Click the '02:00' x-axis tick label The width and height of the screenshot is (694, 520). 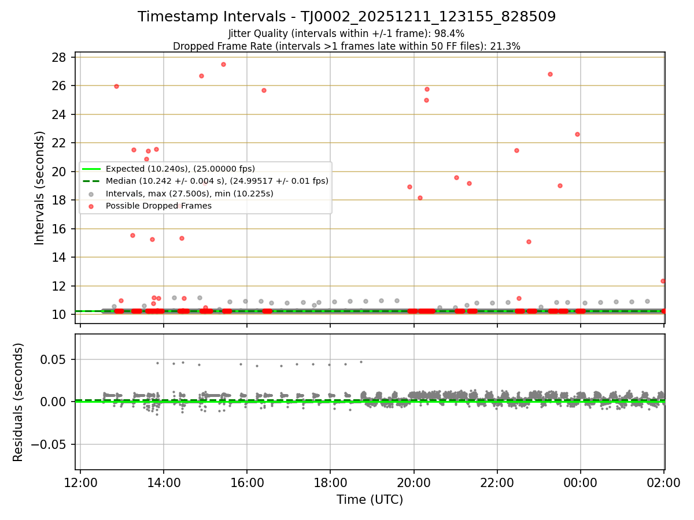coord(663,482)
